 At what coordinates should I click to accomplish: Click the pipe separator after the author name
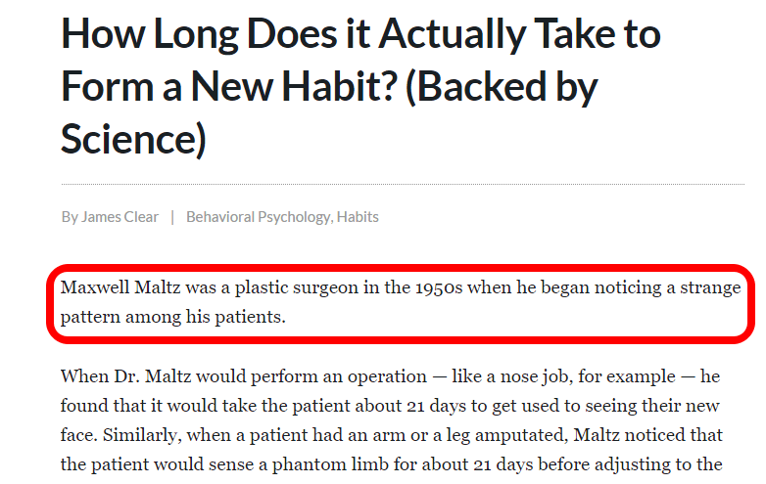coord(172,217)
